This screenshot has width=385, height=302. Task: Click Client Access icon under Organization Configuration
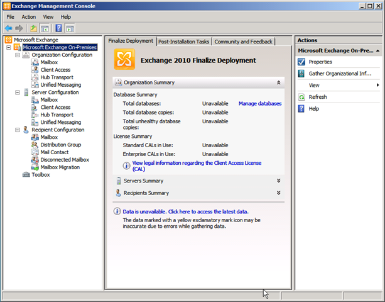(35, 70)
